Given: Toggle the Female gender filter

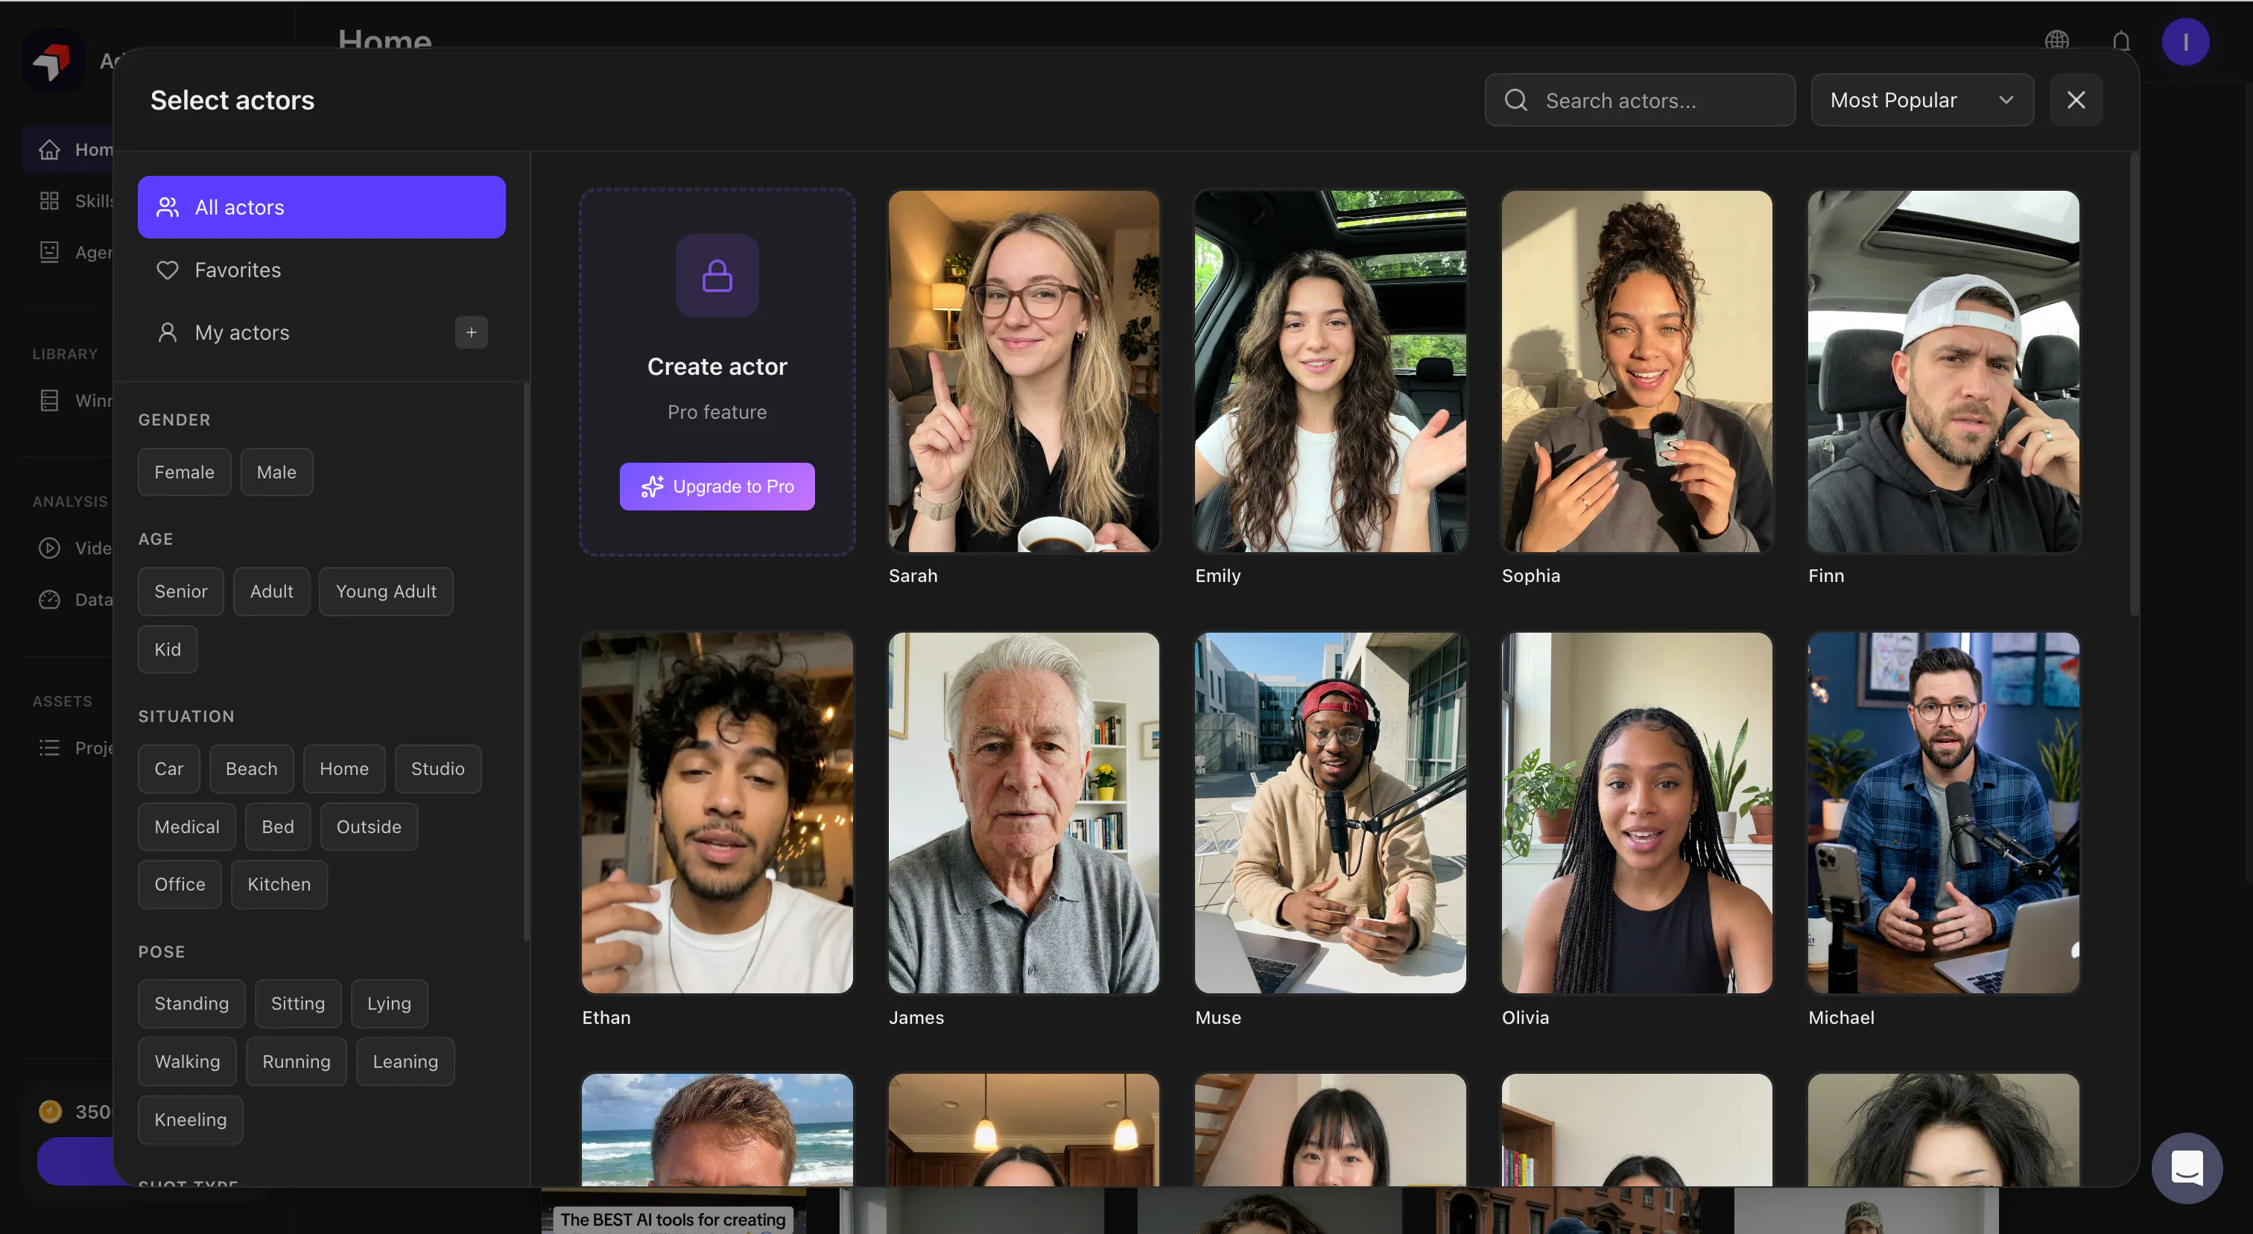Looking at the screenshot, I should pos(185,472).
